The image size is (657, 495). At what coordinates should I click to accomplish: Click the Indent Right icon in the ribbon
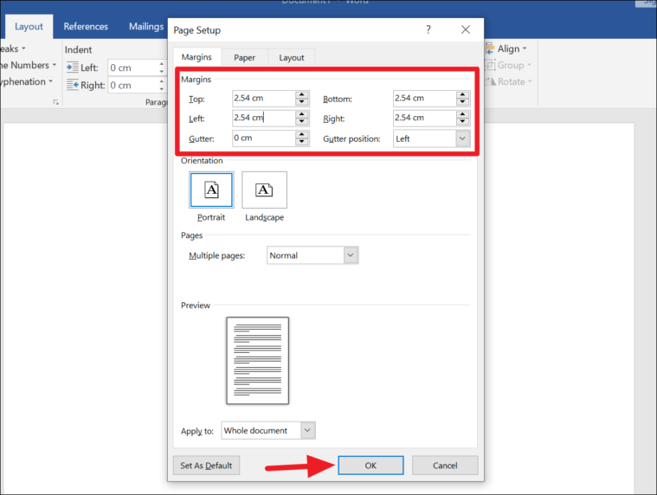[x=72, y=85]
